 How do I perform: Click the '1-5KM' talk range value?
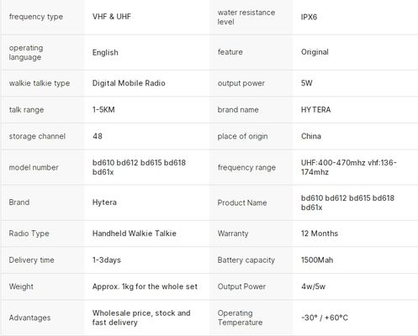tap(103, 109)
